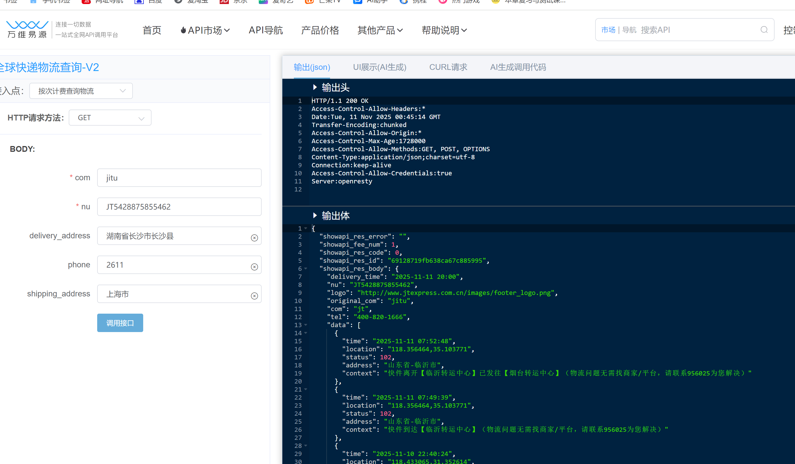
Task: Clear the shipping_address field icon
Action: (x=254, y=296)
